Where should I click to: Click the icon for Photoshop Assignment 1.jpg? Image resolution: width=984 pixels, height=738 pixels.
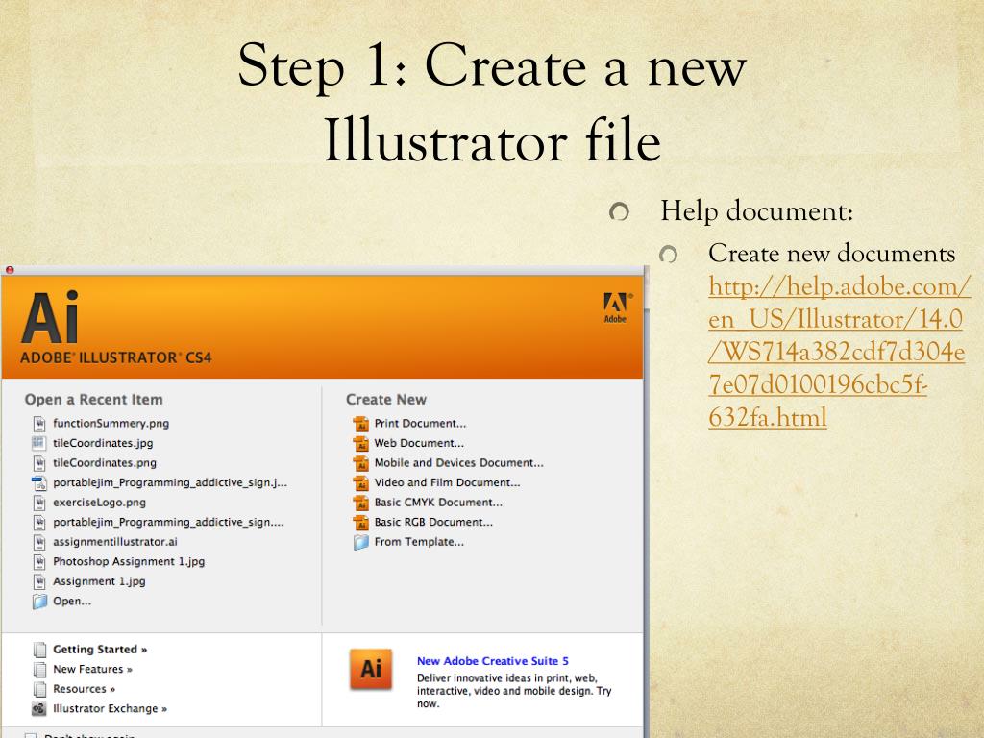tap(39, 561)
